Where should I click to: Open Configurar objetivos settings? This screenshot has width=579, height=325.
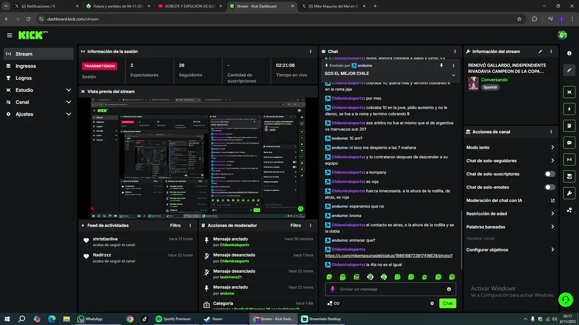click(x=511, y=250)
